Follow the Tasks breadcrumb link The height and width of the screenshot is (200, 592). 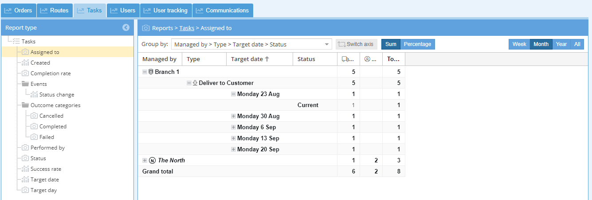[x=187, y=28]
